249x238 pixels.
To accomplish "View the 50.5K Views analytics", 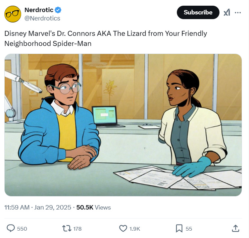I will click(x=94, y=207).
